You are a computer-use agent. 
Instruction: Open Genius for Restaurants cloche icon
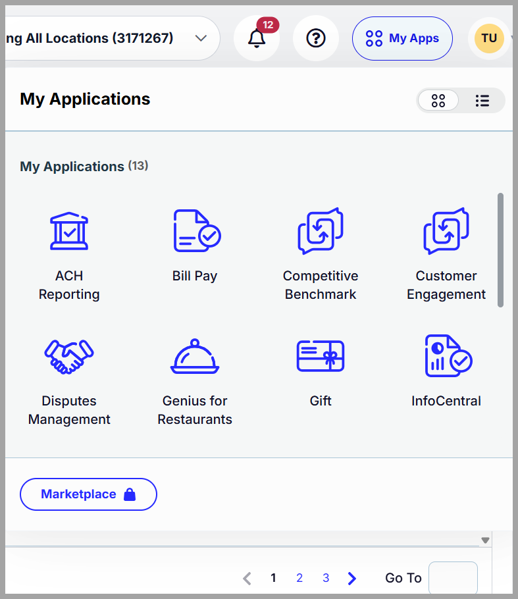point(195,356)
